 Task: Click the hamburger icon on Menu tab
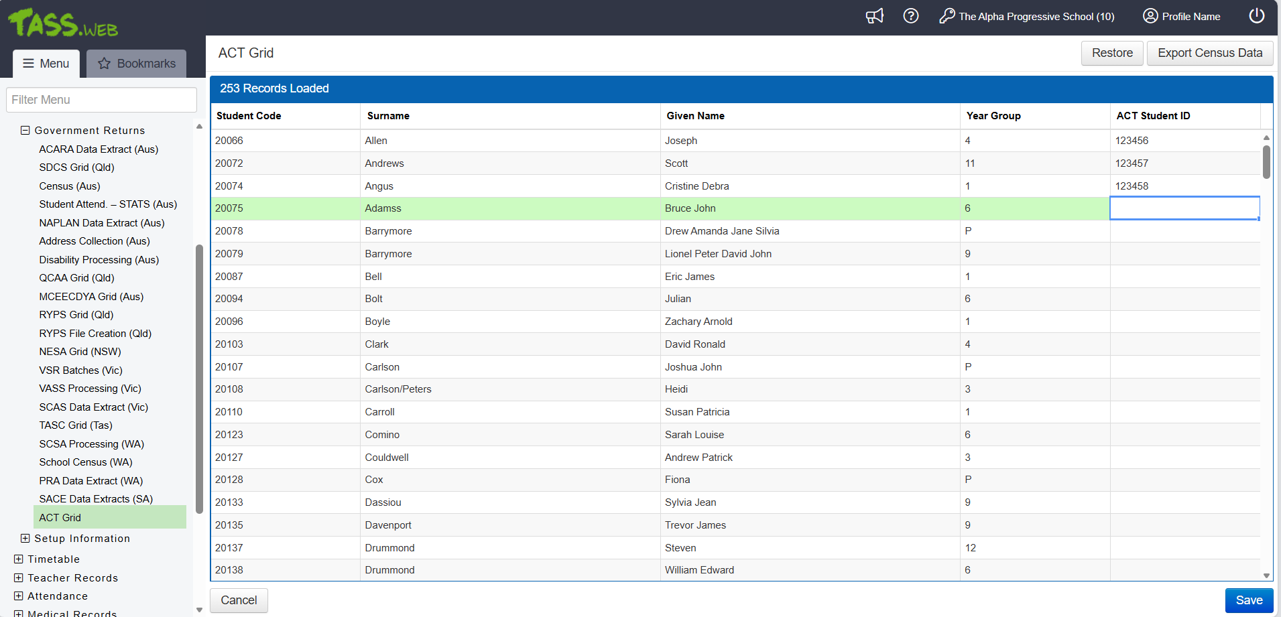click(28, 64)
